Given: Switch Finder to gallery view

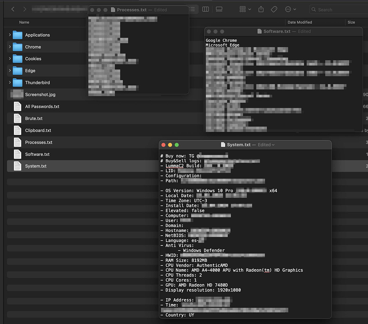Looking at the screenshot, I should tap(219, 9).
